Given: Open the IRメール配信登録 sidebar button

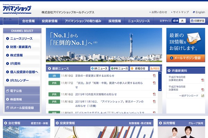Looking at the screenshot, I should 22,108.
